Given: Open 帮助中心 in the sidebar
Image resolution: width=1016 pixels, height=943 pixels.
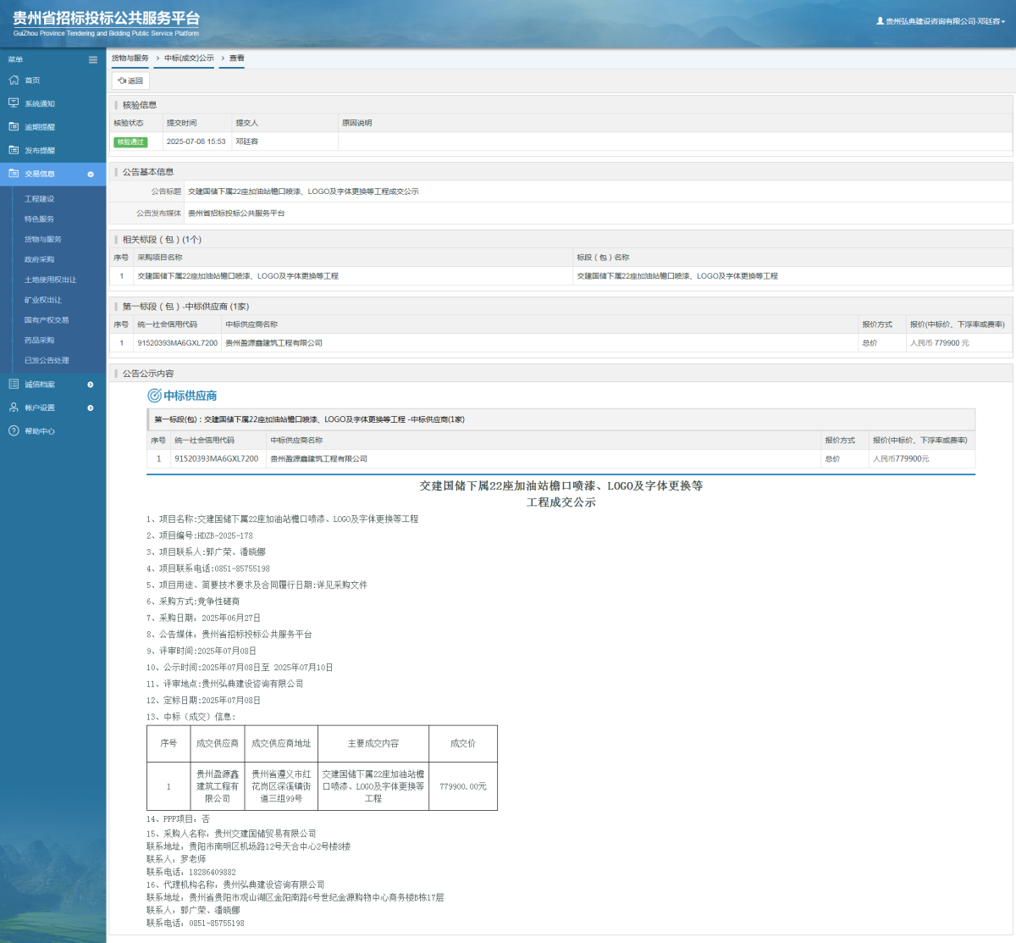Looking at the screenshot, I should pos(40,431).
